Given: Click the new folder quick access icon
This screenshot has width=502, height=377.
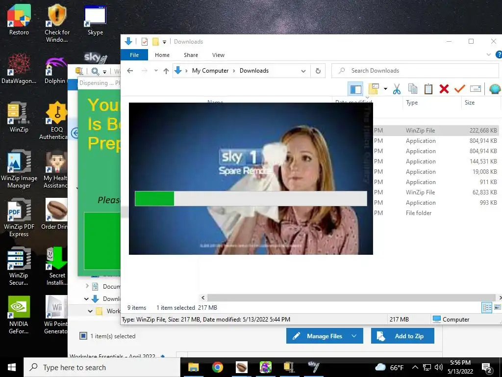Looking at the screenshot, I should coord(155,41).
